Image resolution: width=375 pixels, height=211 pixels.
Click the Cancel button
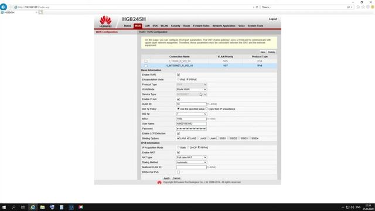point(176,178)
